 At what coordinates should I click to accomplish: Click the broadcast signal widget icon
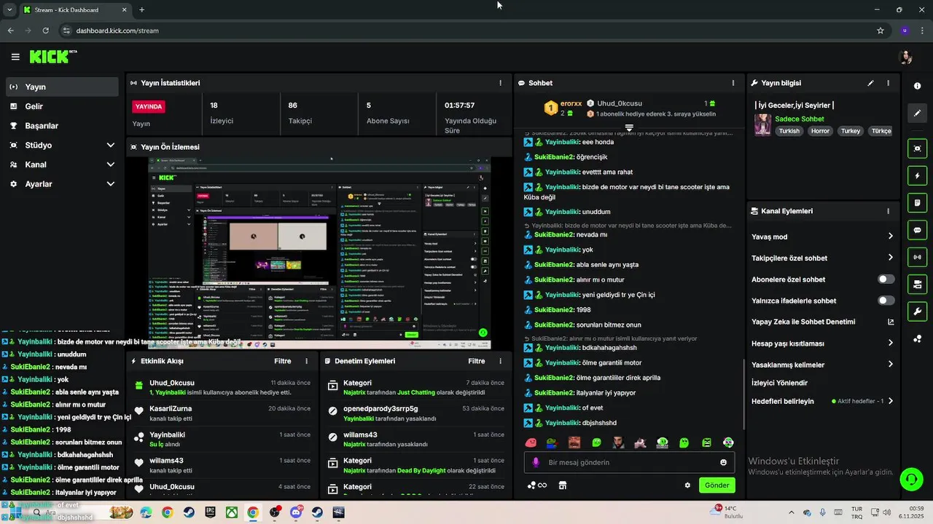point(917,257)
